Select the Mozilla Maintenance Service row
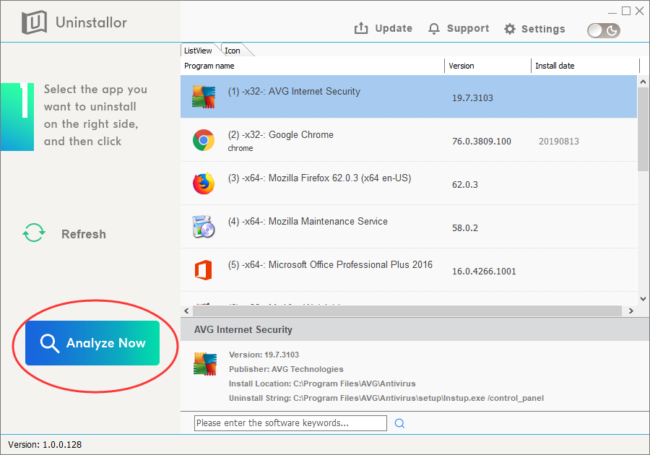Screen dimensions: 650x455 point(409,227)
